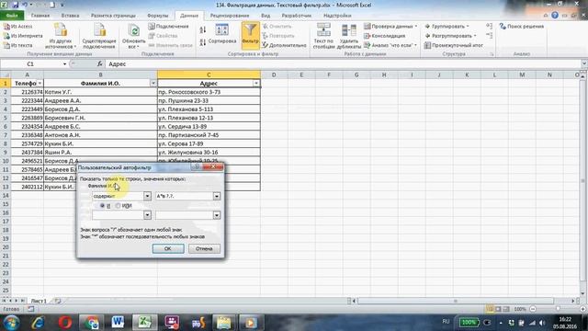Click Отмена in autofilter dialog
This screenshot has width=588, height=331.
click(x=204, y=248)
